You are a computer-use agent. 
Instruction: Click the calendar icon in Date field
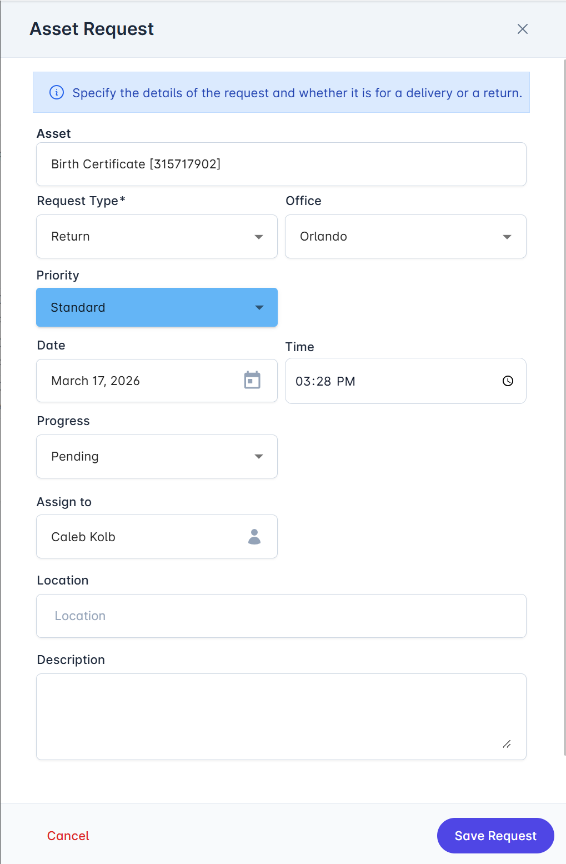pos(252,381)
